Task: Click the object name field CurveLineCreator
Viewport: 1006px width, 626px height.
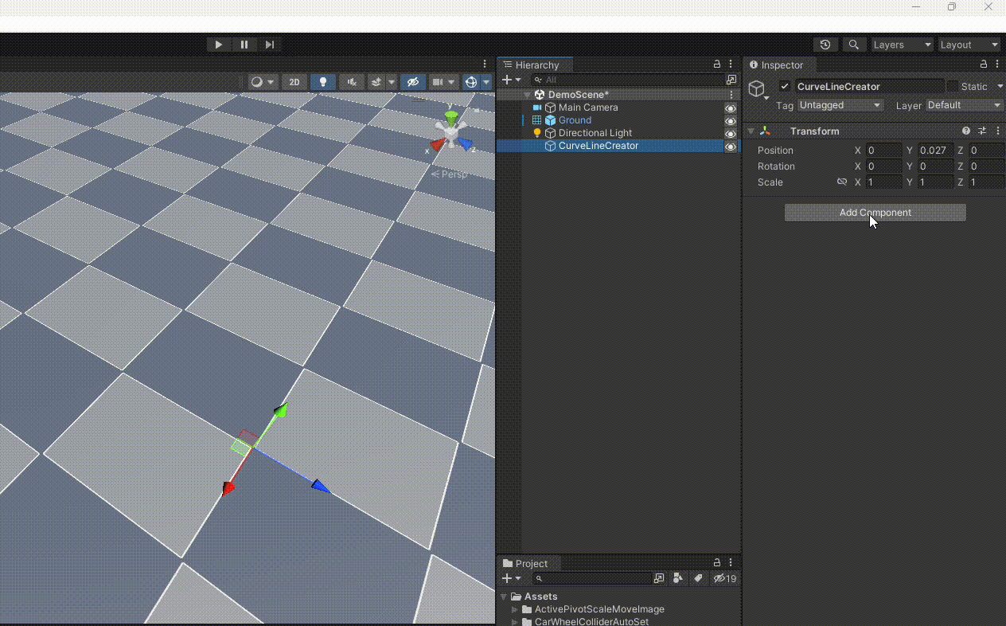Action: [869, 86]
